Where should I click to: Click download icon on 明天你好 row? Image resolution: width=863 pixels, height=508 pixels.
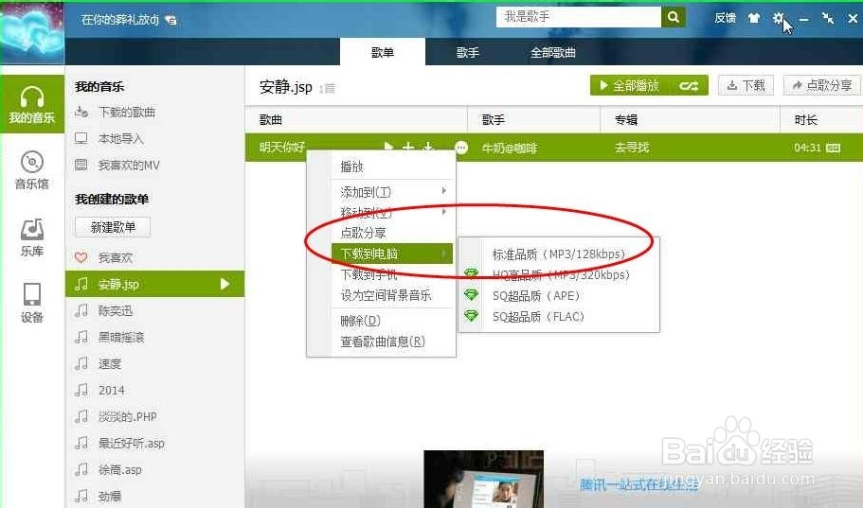[x=427, y=147]
